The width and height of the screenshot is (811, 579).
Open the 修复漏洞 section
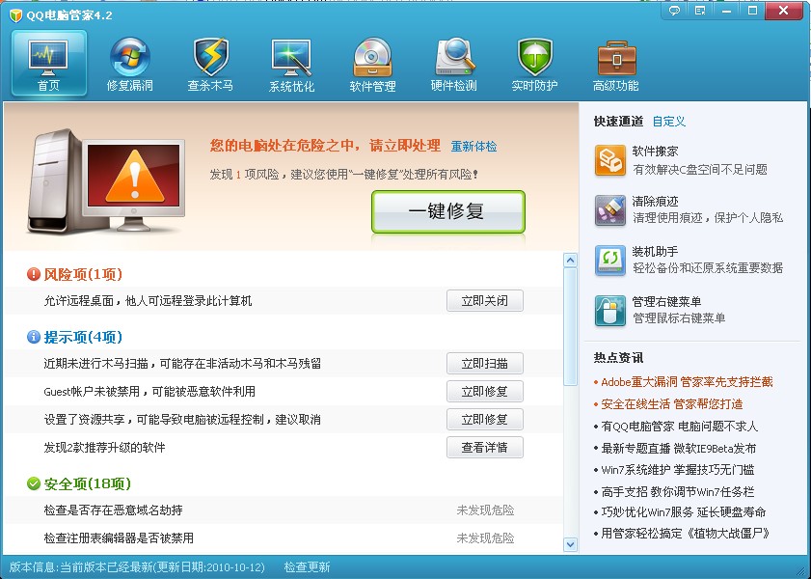(130, 64)
